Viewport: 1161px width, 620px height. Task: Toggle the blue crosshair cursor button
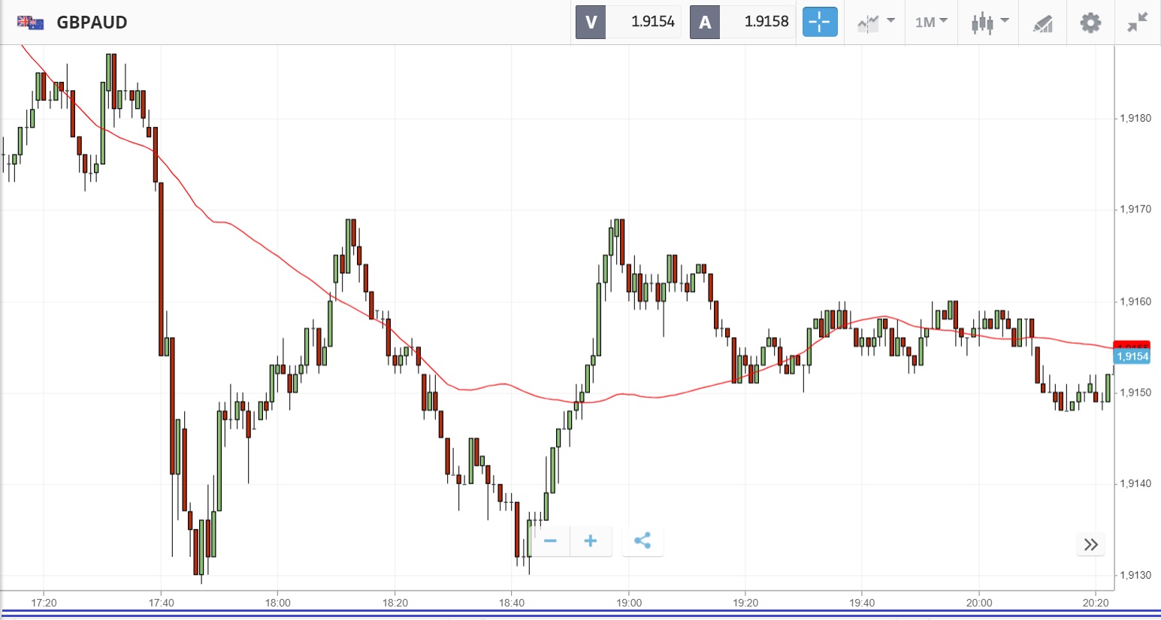820,22
